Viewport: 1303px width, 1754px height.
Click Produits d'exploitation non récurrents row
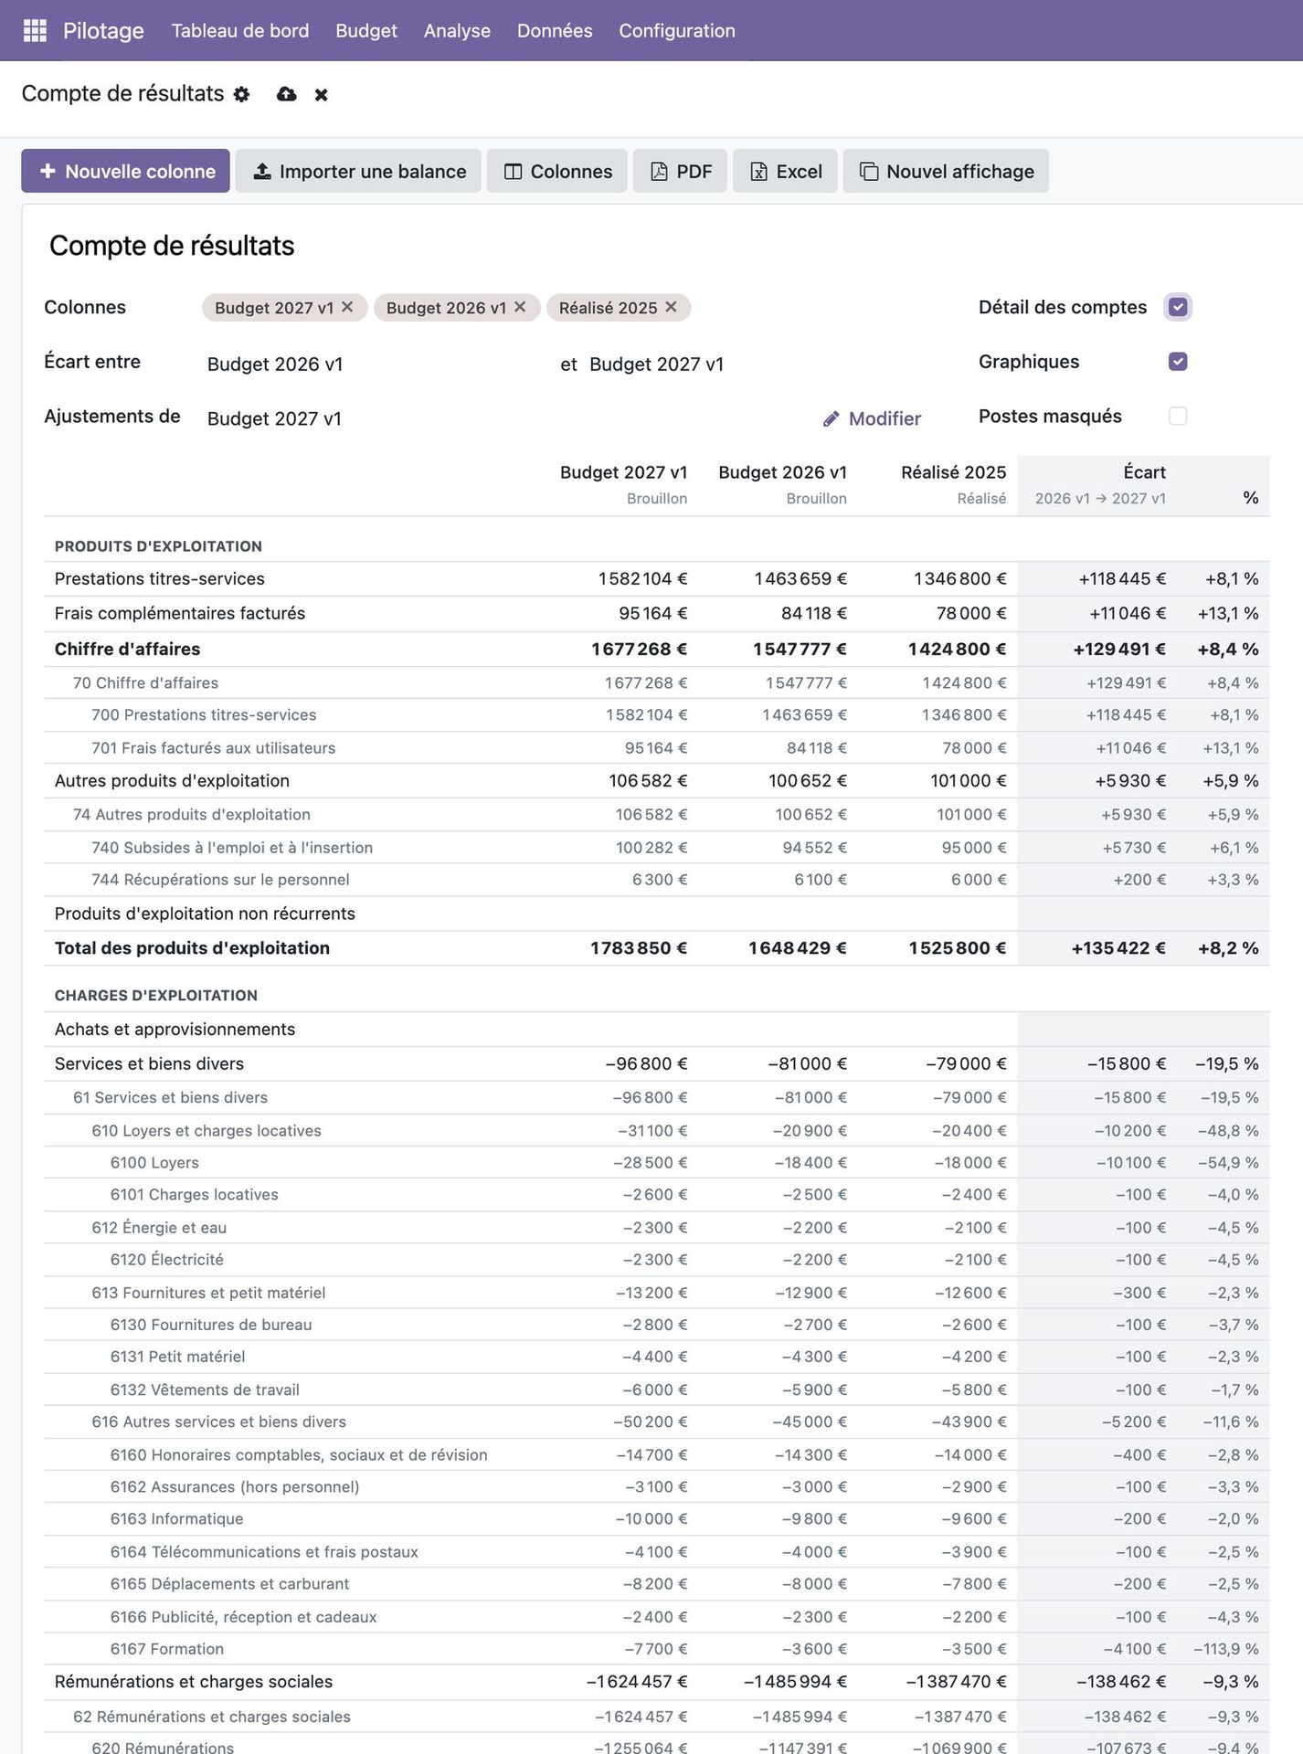coord(656,914)
